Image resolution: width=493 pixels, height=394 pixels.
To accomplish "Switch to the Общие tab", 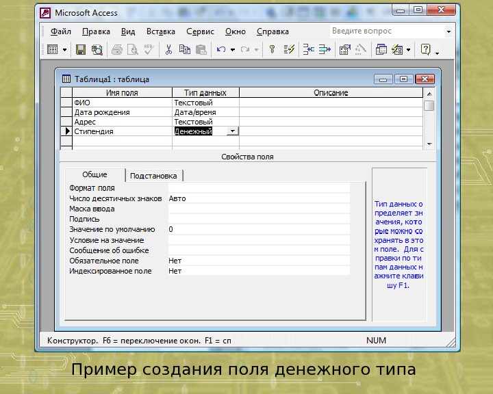I will pos(94,174).
